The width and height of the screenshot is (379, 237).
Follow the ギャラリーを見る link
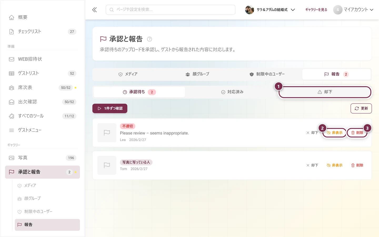point(316,10)
